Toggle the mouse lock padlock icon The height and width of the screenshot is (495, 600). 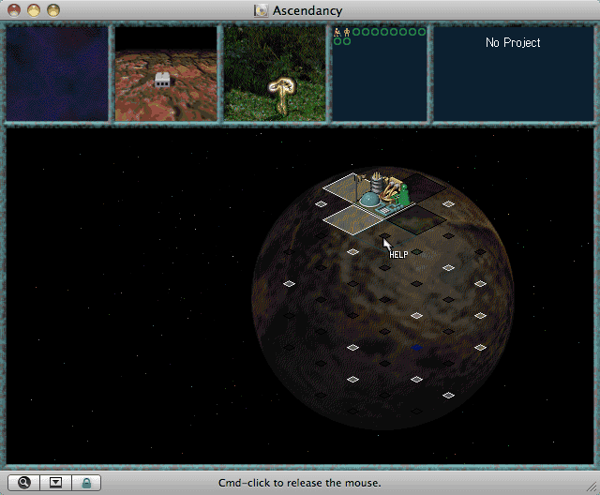[x=86, y=483]
